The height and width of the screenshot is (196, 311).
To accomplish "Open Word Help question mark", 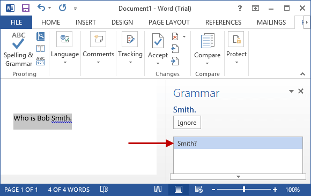I will point(240,8).
